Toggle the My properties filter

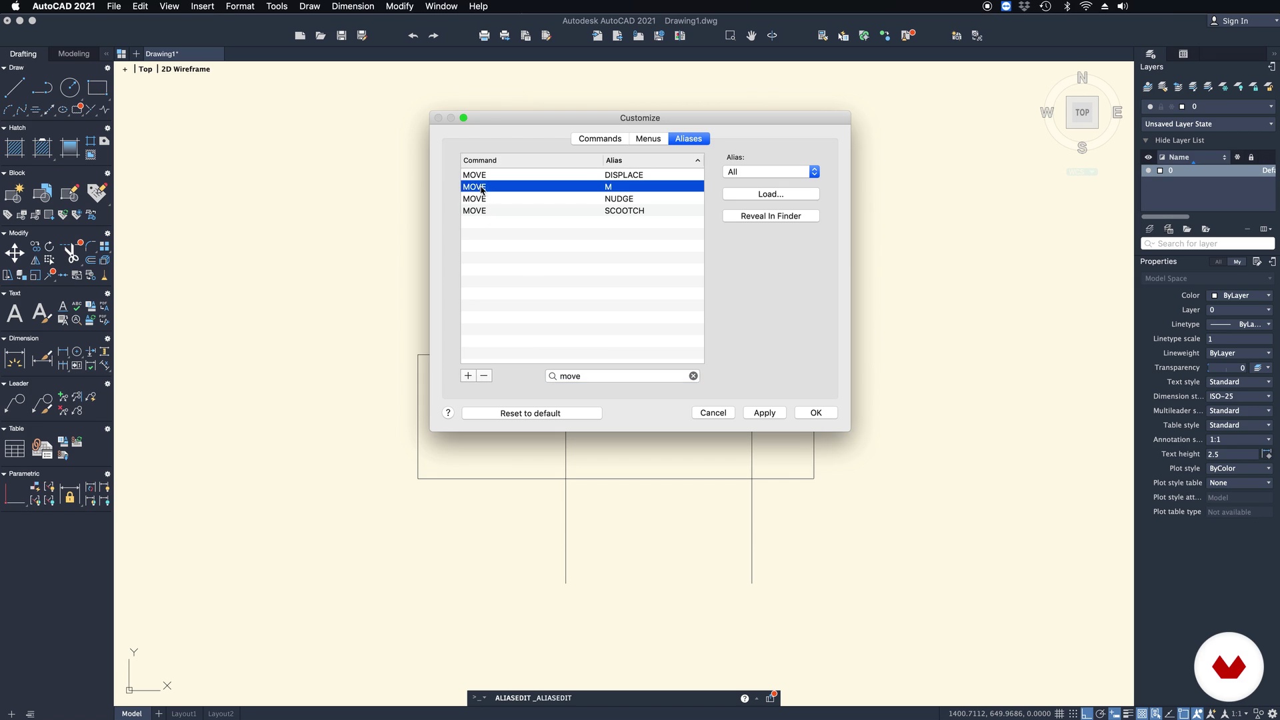coord(1237,262)
